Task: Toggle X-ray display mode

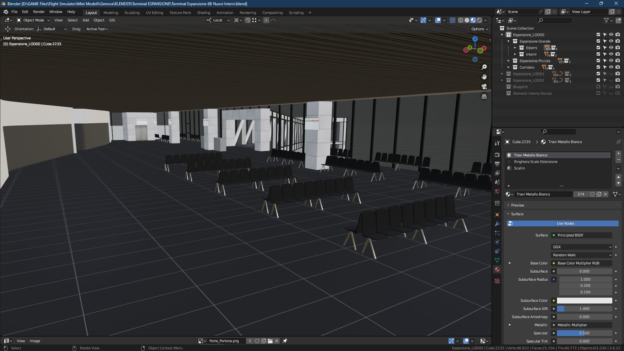Action: coord(452,20)
